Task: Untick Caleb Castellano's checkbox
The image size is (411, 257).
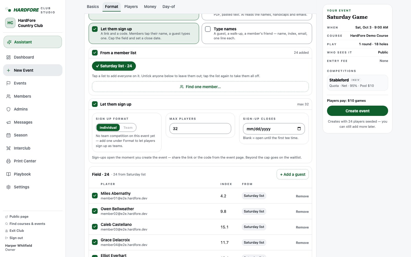Action: pyautogui.click(x=95, y=227)
